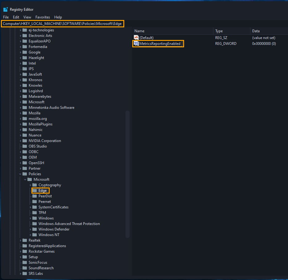
Task: Select the Malwarebytes folder icon
Action: pos(25,96)
